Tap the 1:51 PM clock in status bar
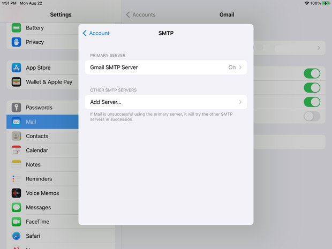This screenshot has height=249, width=332. tap(9, 3)
